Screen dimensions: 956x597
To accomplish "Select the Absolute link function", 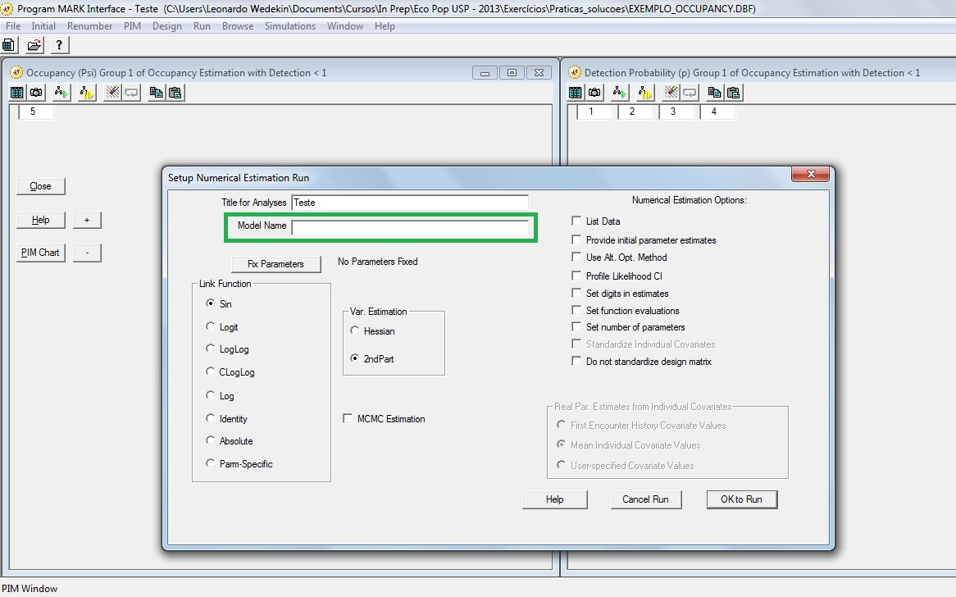I will [211, 440].
